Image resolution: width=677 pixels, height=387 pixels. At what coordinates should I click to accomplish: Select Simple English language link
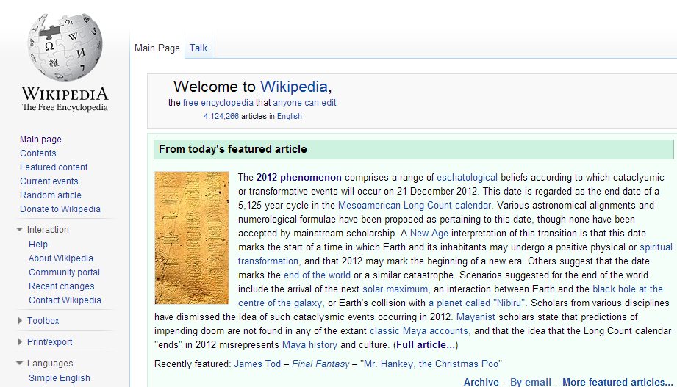point(60,378)
